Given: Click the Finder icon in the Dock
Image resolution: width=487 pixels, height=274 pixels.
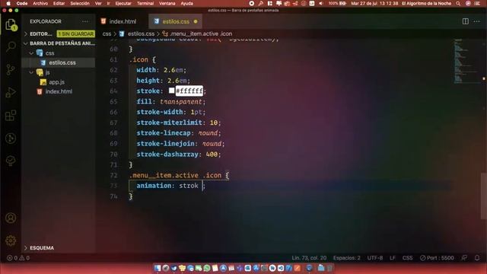Looking at the screenshot, I should [158, 268].
